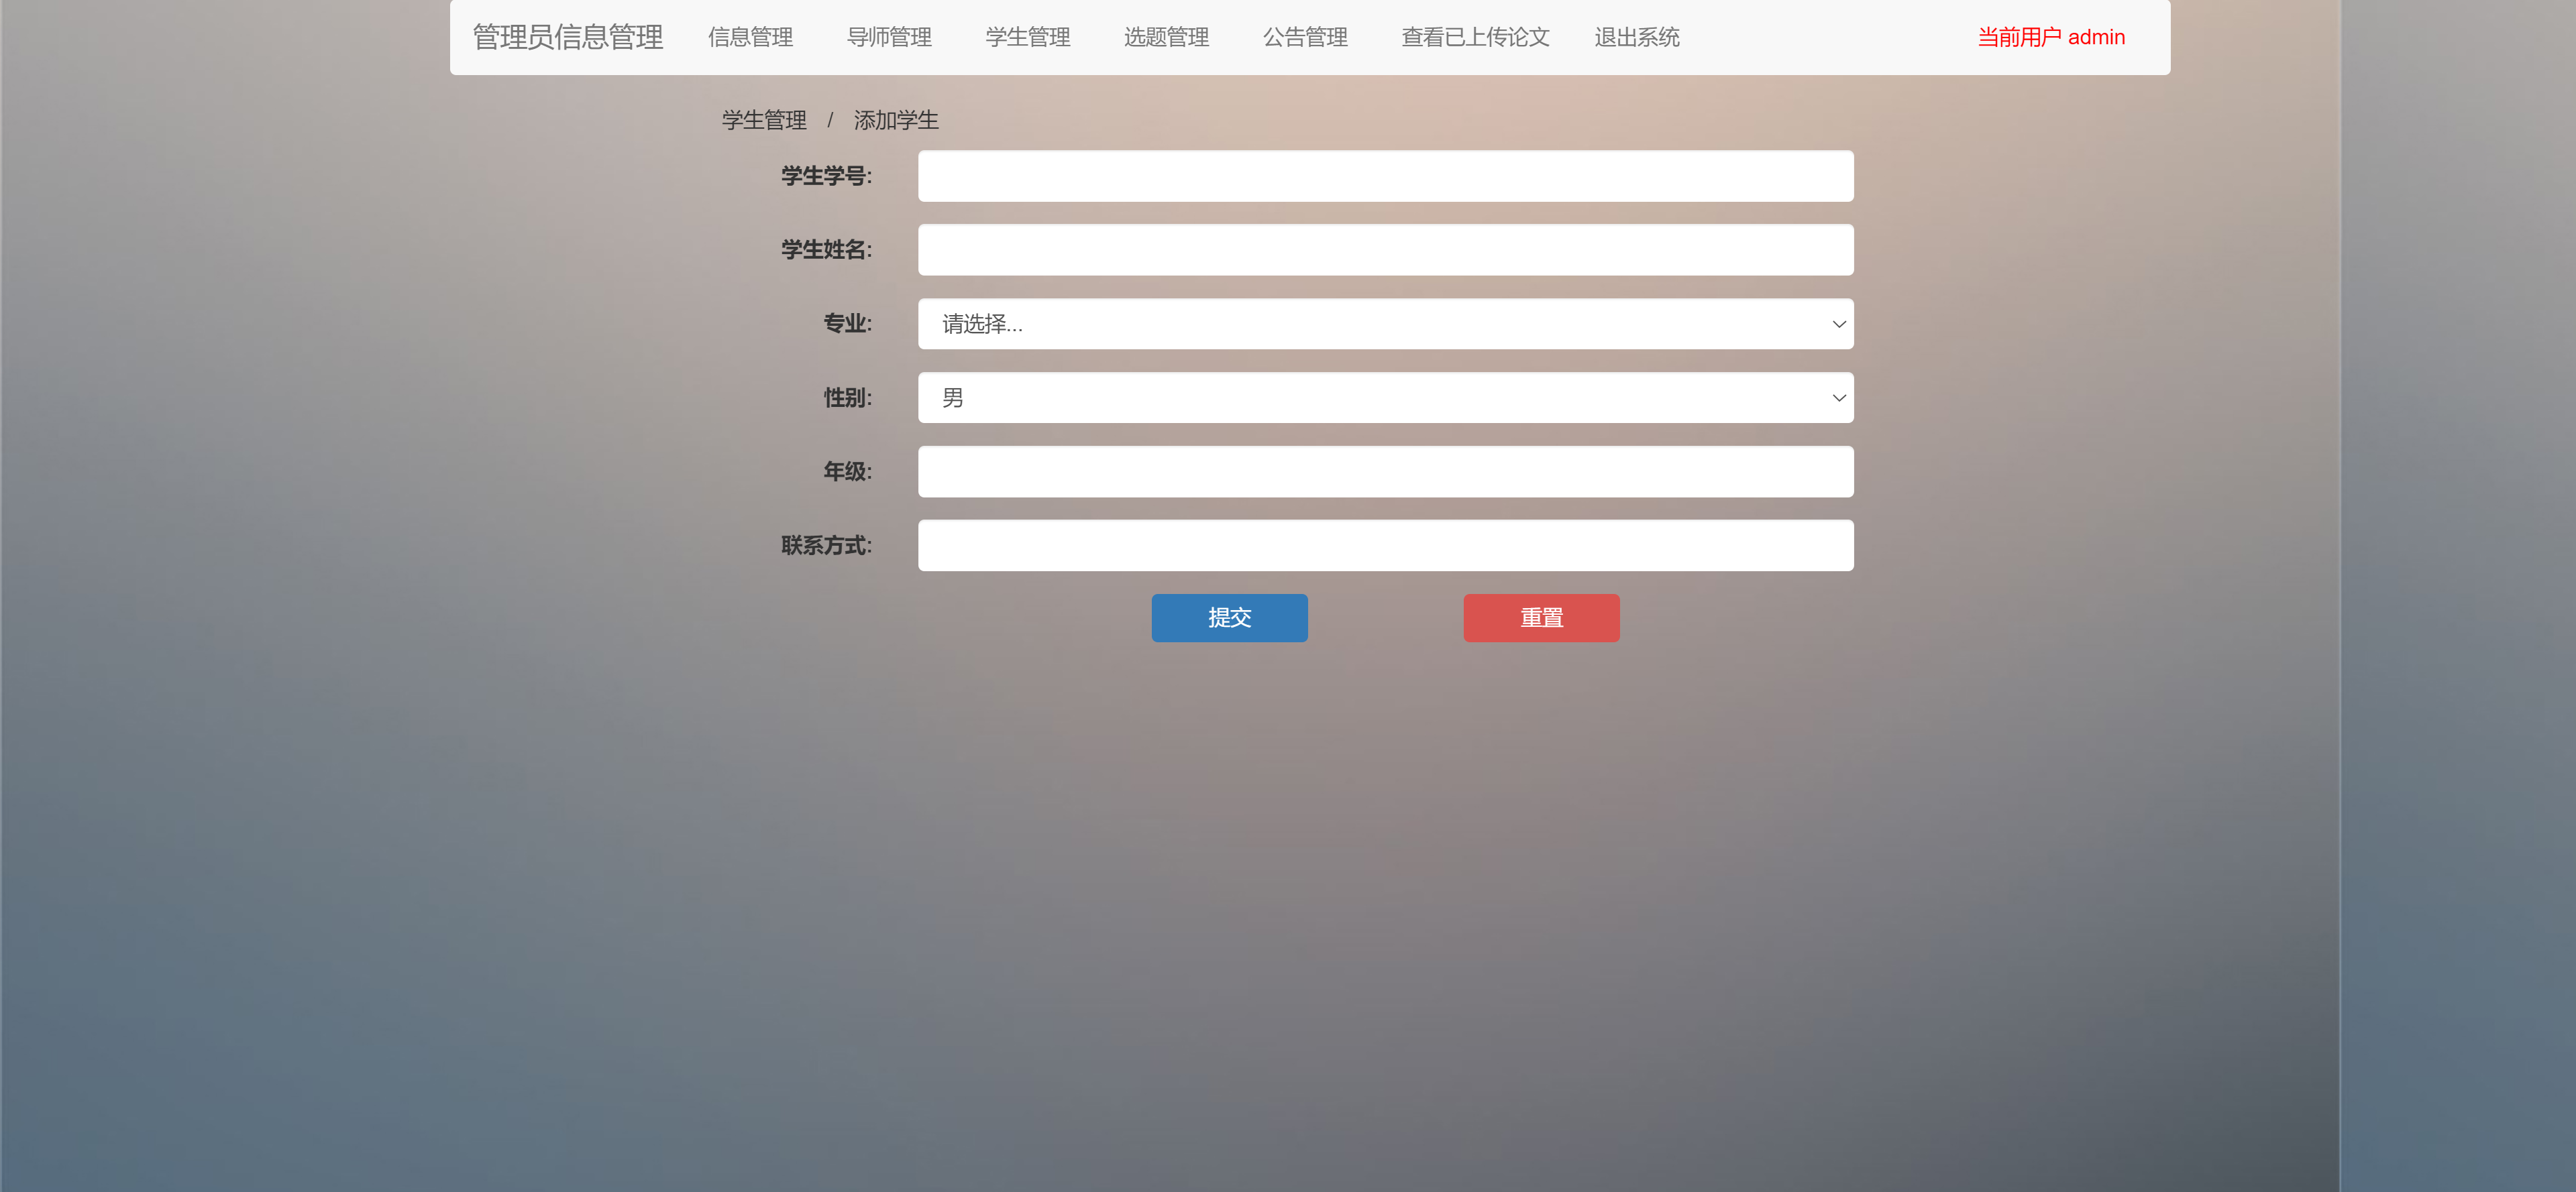The image size is (2576, 1192).
Task: Open the 性别 dropdown showing 男
Action: [x=1385, y=397]
